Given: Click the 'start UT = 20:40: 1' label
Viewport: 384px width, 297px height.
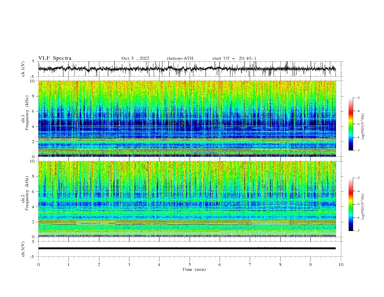Looking at the screenshot, I should pos(234,58).
